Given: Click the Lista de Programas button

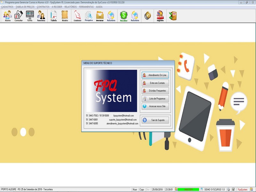Looking at the screenshot, I should [x=155, y=99].
